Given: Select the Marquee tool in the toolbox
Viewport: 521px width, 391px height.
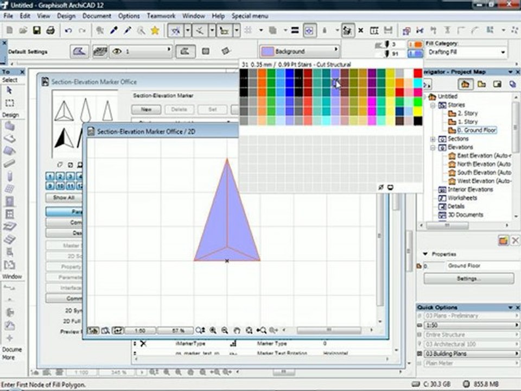Looking at the screenshot, I should click(x=9, y=103).
